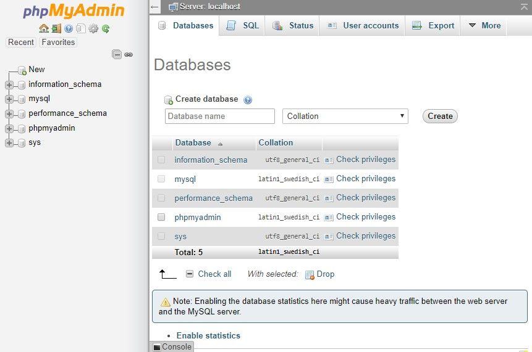
Task: Open the Collation dropdown
Action: [345, 116]
